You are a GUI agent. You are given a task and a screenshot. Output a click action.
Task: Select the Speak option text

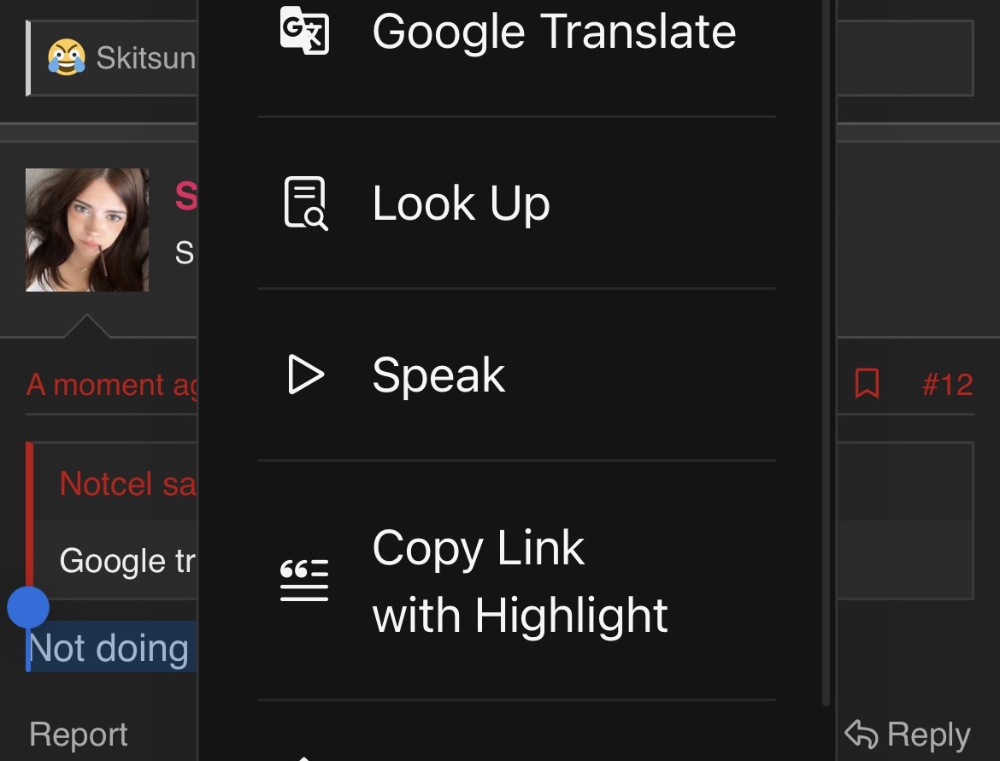(x=438, y=375)
